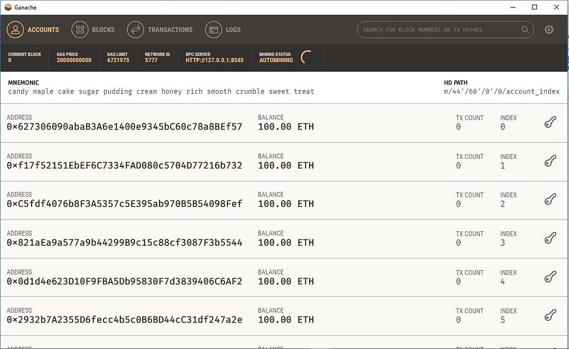
Task: Click the Ganache logo in title bar
Action: point(8,7)
